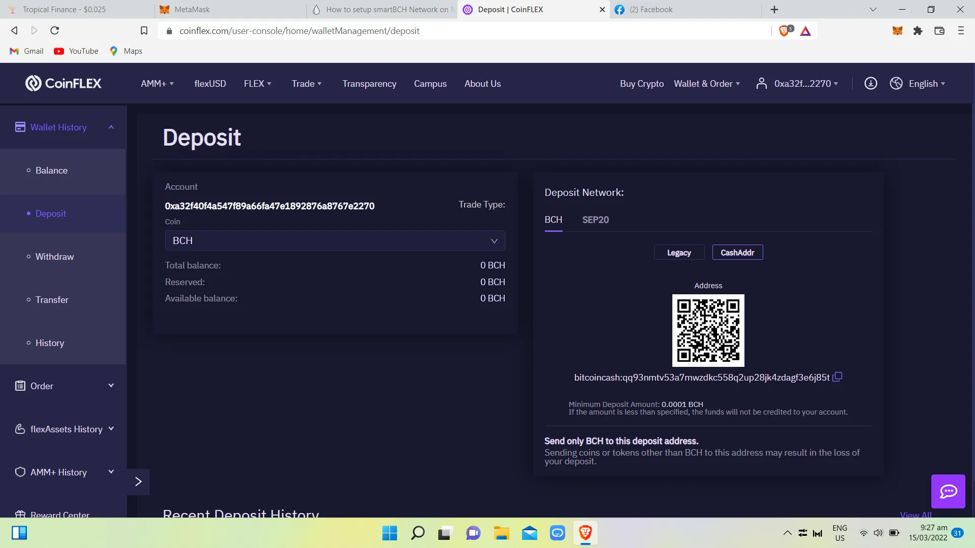Switch to the smartBCH setup tab
The image size is (975, 548).
pos(382,10)
